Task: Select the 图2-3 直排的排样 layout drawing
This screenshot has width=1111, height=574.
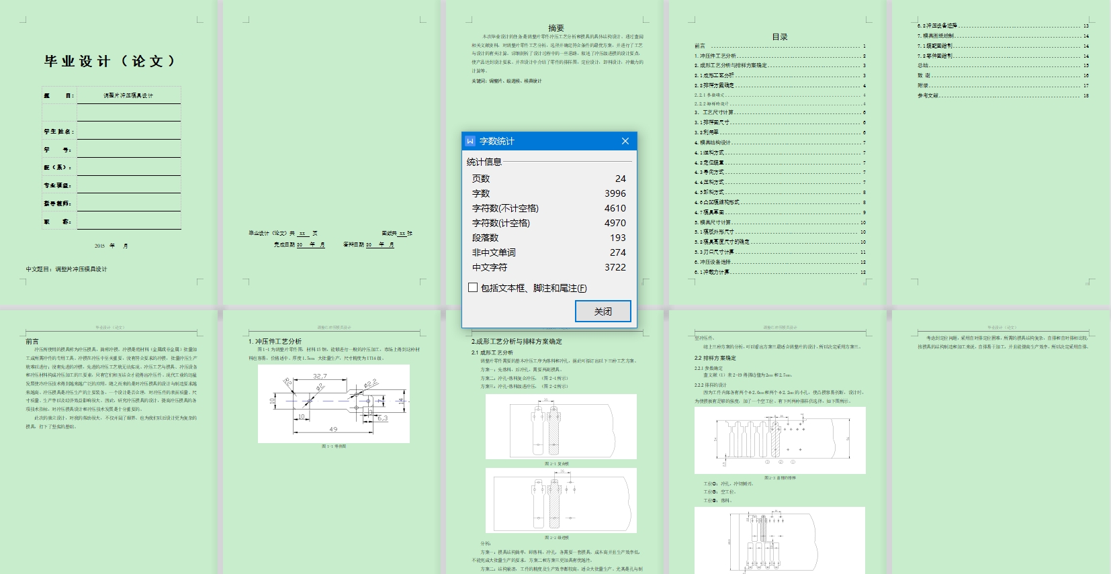Action: pyautogui.click(x=780, y=440)
